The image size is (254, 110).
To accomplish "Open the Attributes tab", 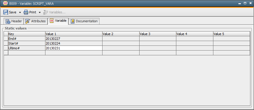I will tap(36, 21).
